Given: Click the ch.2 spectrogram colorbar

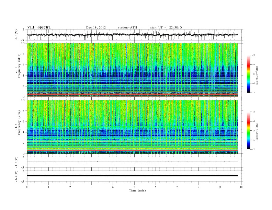Looking at the screenshot, I should (x=248, y=130).
